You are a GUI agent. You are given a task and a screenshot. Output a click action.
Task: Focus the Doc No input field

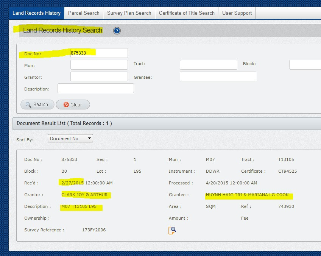coord(99,53)
